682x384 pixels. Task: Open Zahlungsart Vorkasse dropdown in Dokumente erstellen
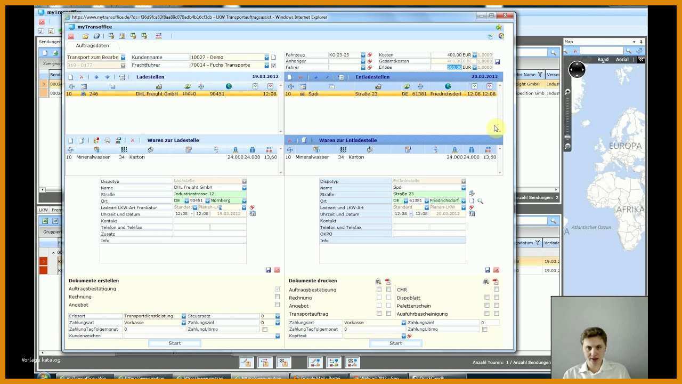click(x=184, y=323)
